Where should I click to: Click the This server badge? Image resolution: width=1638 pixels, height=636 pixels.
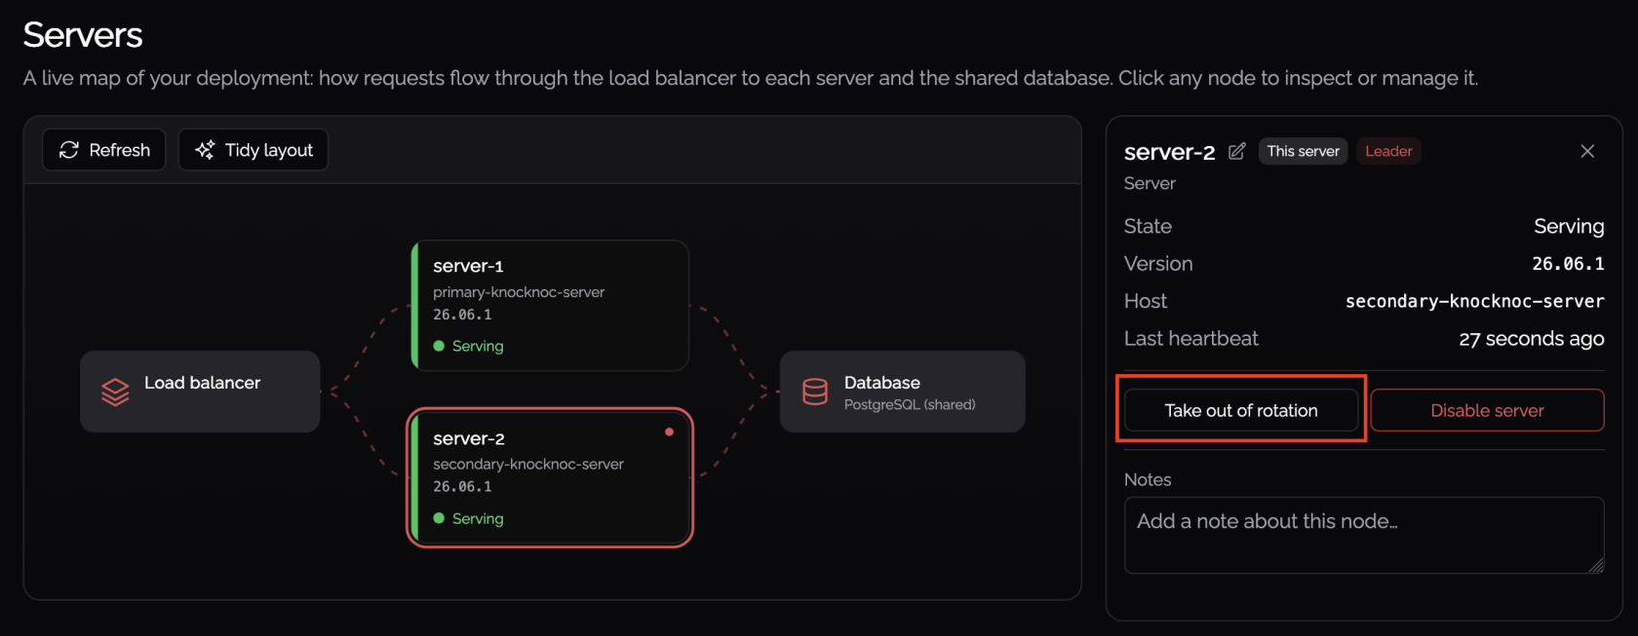pyautogui.click(x=1303, y=151)
